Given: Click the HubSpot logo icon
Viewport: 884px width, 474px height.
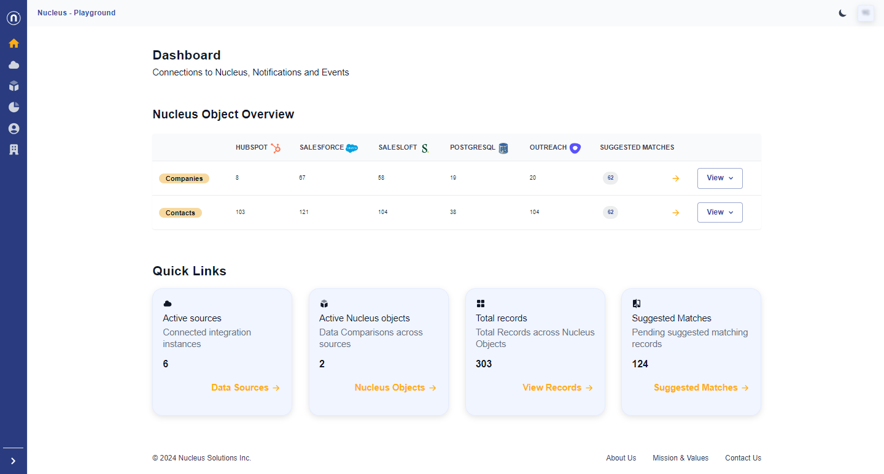Looking at the screenshot, I should coord(276,148).
